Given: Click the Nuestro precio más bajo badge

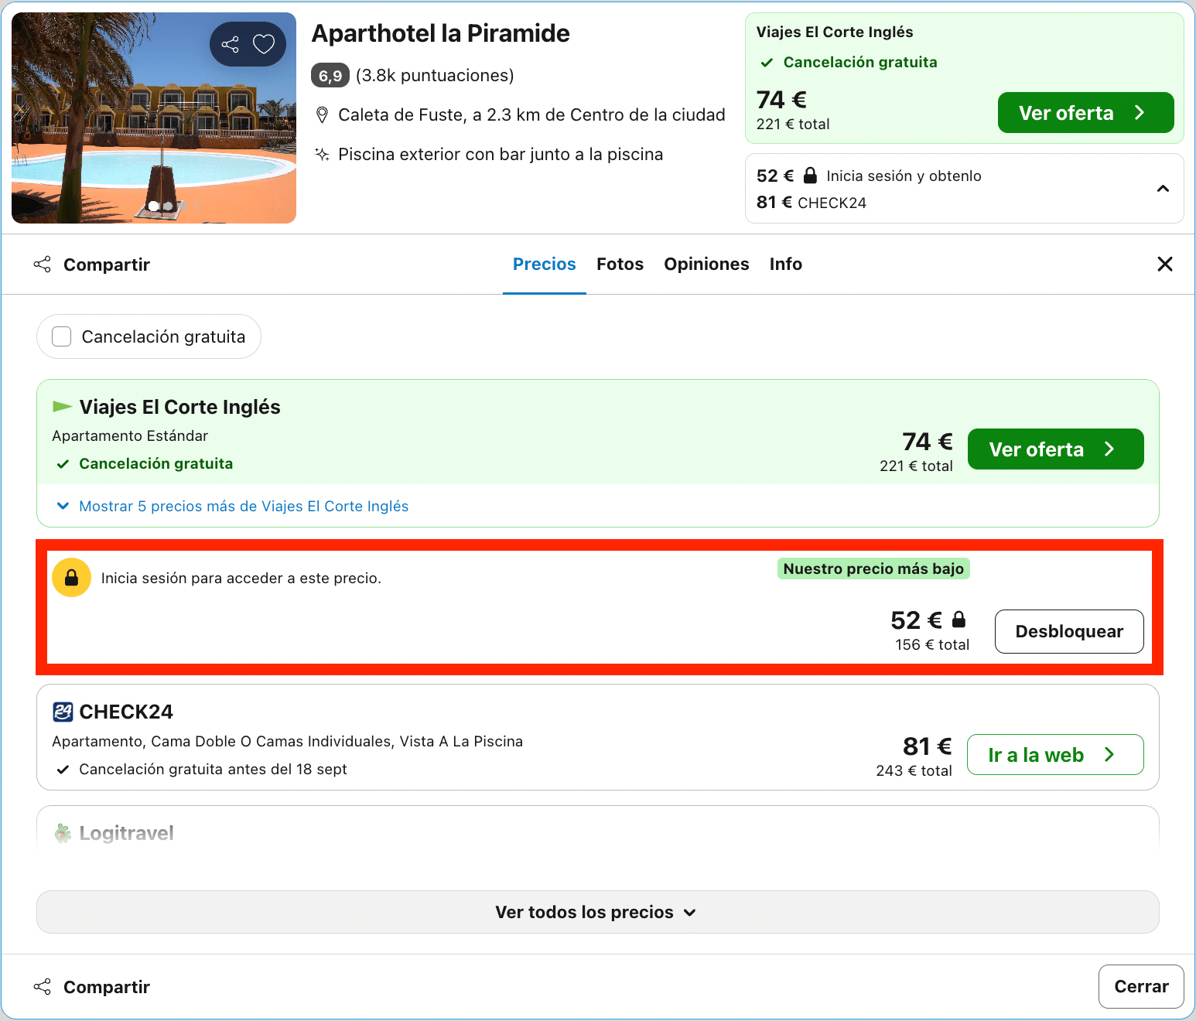Looking at the screenshot, I should point(873,569).
